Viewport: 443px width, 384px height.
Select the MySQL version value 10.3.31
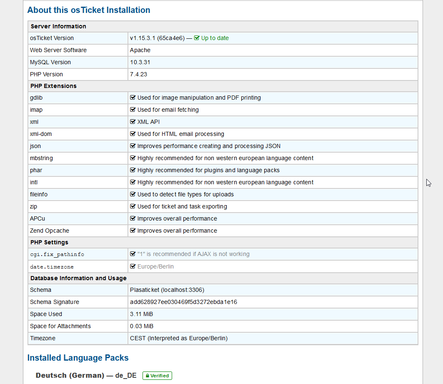tap(140, 62)
